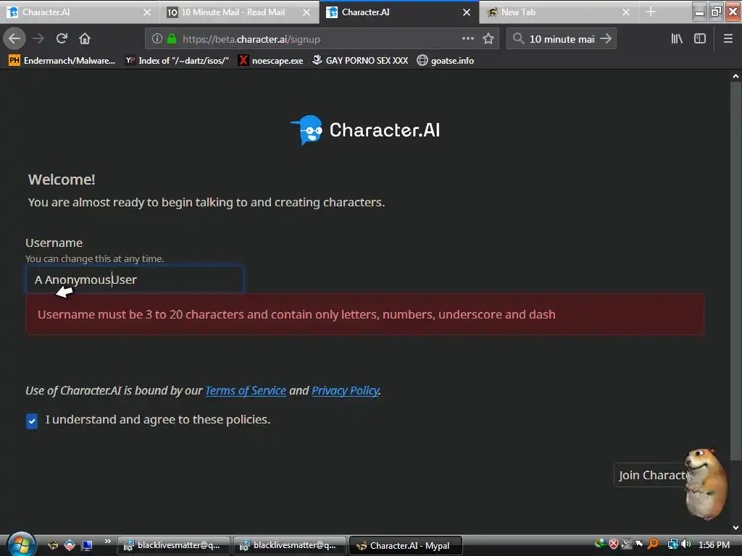The image size is (742, 556).
Task: Open second blacklivesmatter@q... taskbar window
Action: 290,546
